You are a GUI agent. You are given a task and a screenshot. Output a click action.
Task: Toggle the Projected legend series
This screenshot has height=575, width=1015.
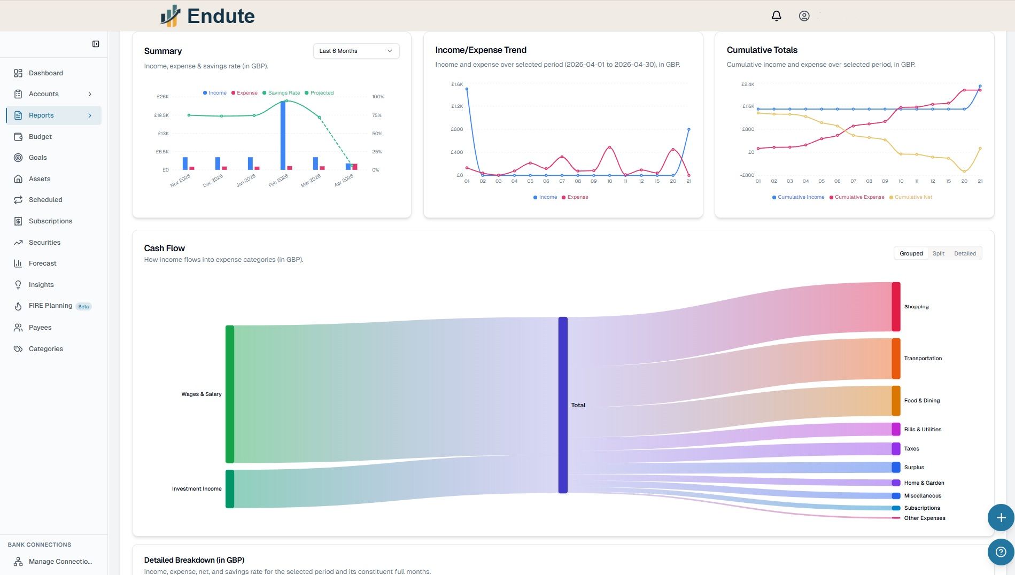click(x=319, y=93)
